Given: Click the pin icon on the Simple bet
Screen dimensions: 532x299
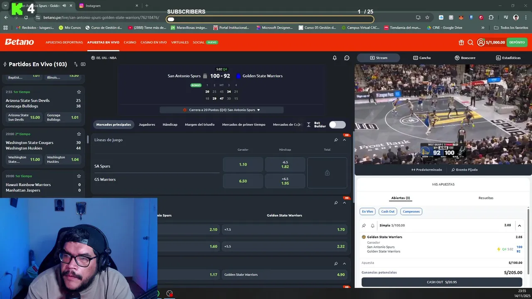Looking at the screenshot, I should 364,225.
